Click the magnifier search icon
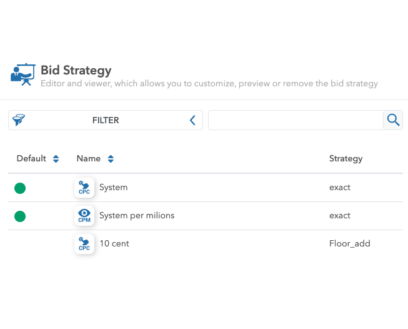Viewport: 408px width, 329px height. 393,120
